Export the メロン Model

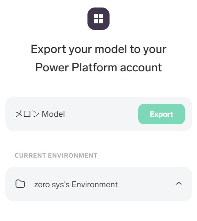162,114
